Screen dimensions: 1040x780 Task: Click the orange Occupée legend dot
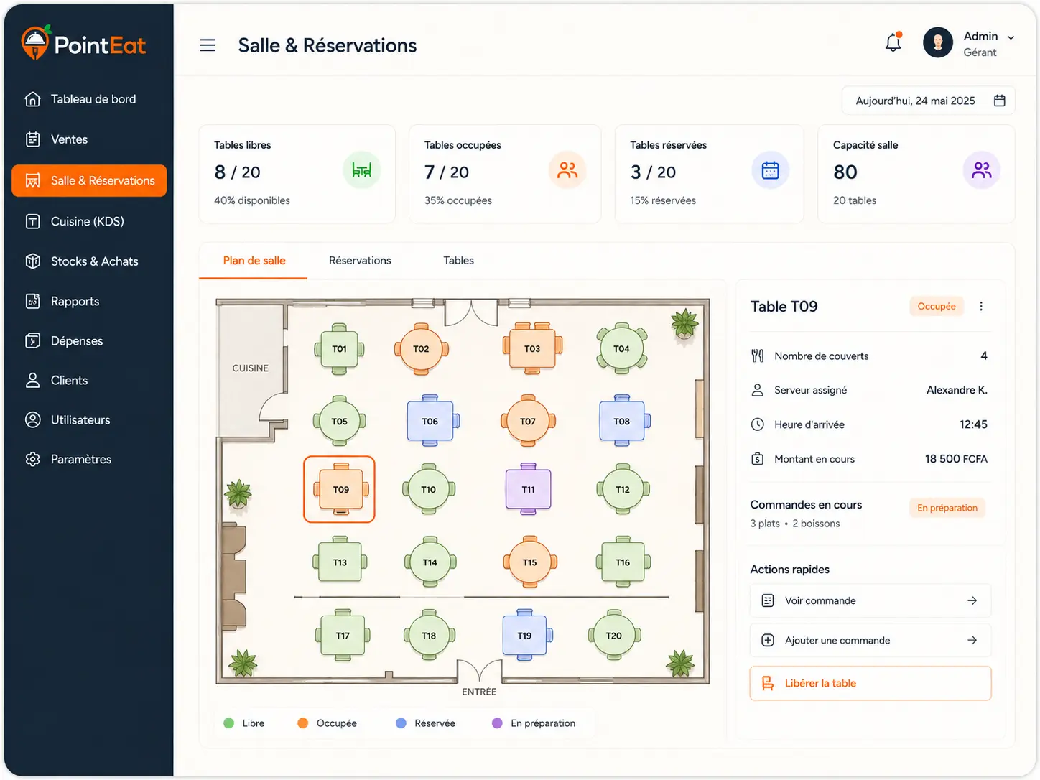[x=303, y=723]
